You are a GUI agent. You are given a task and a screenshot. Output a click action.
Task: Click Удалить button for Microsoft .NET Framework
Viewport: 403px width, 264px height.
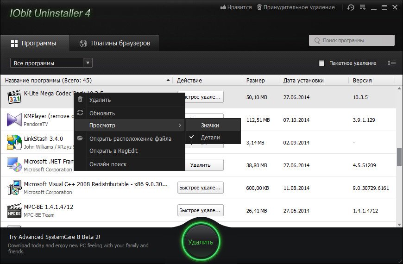(200, 165)
